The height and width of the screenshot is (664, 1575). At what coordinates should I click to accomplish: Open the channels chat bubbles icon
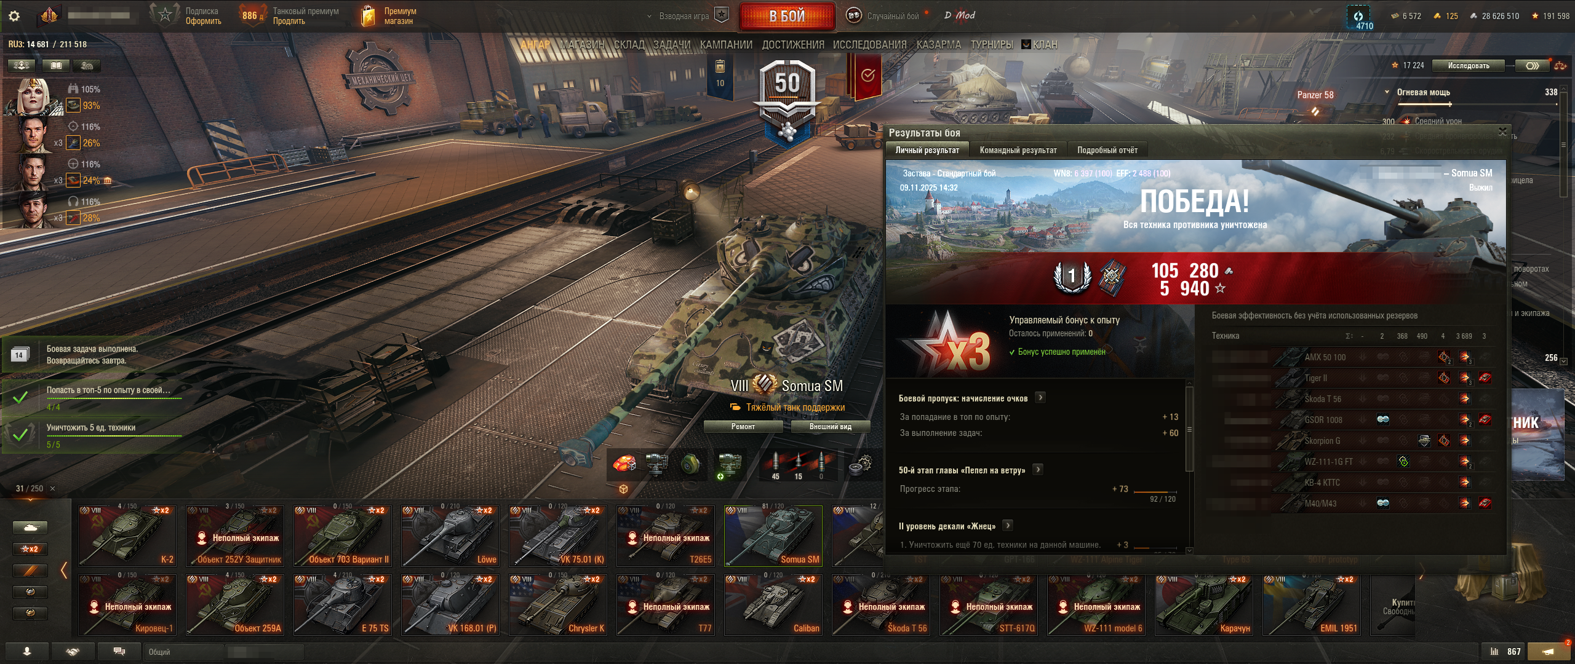click(x=119, y=651)
